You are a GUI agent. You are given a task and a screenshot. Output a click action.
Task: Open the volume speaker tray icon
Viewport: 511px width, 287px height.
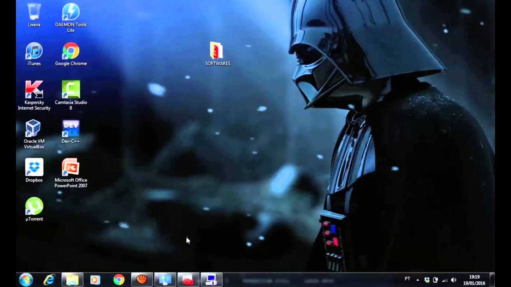(x=454, y=280)
